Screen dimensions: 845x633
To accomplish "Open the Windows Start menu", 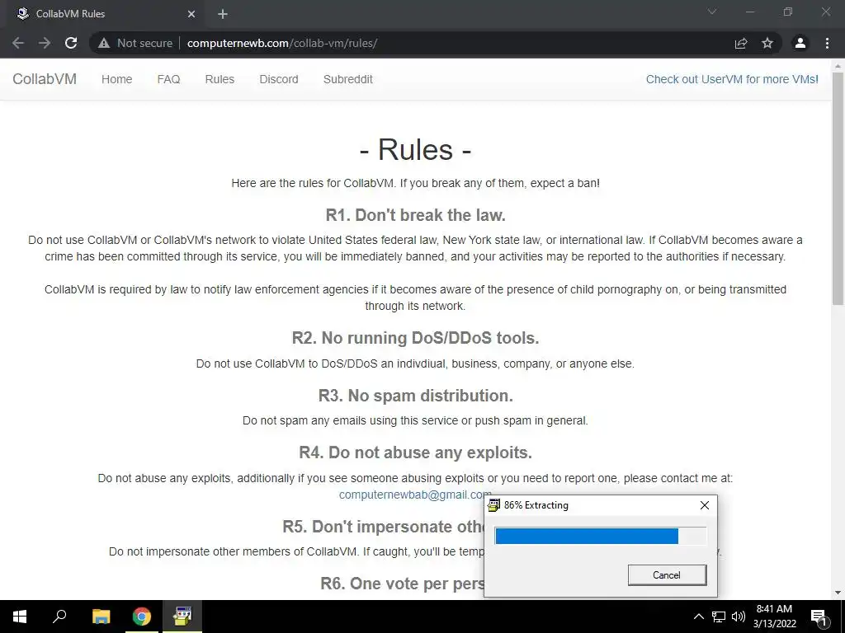I will point(20,617).
